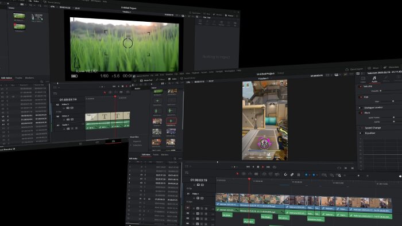
Task: Switch to Markers tab in back window index
Action: pyautogui.click(x=29, y=78)
